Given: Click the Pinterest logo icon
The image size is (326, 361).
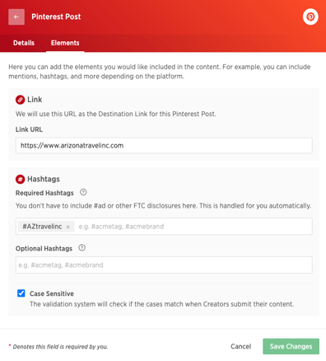Looking at the screenshot, I should coord(310,16).
